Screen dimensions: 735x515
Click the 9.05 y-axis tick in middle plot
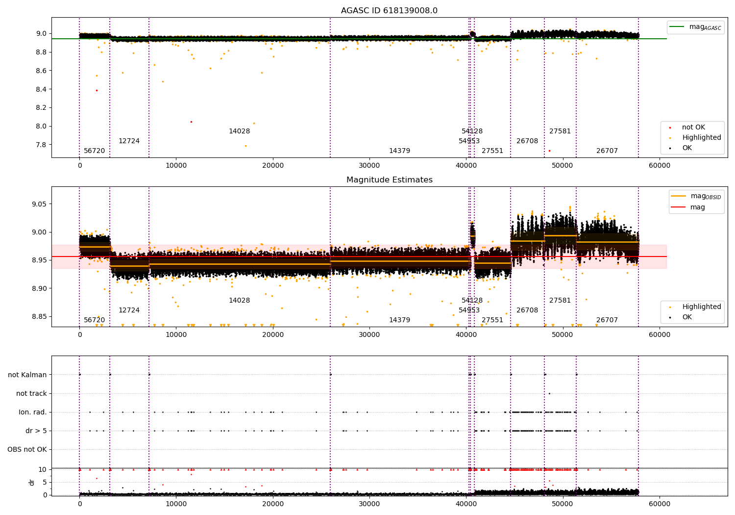39,204
